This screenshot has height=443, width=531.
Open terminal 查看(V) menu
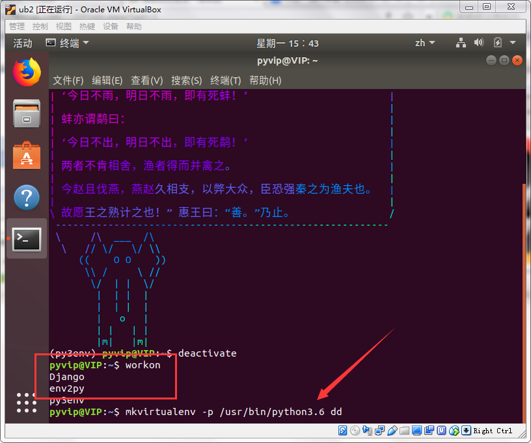click(x=147, y=81)
